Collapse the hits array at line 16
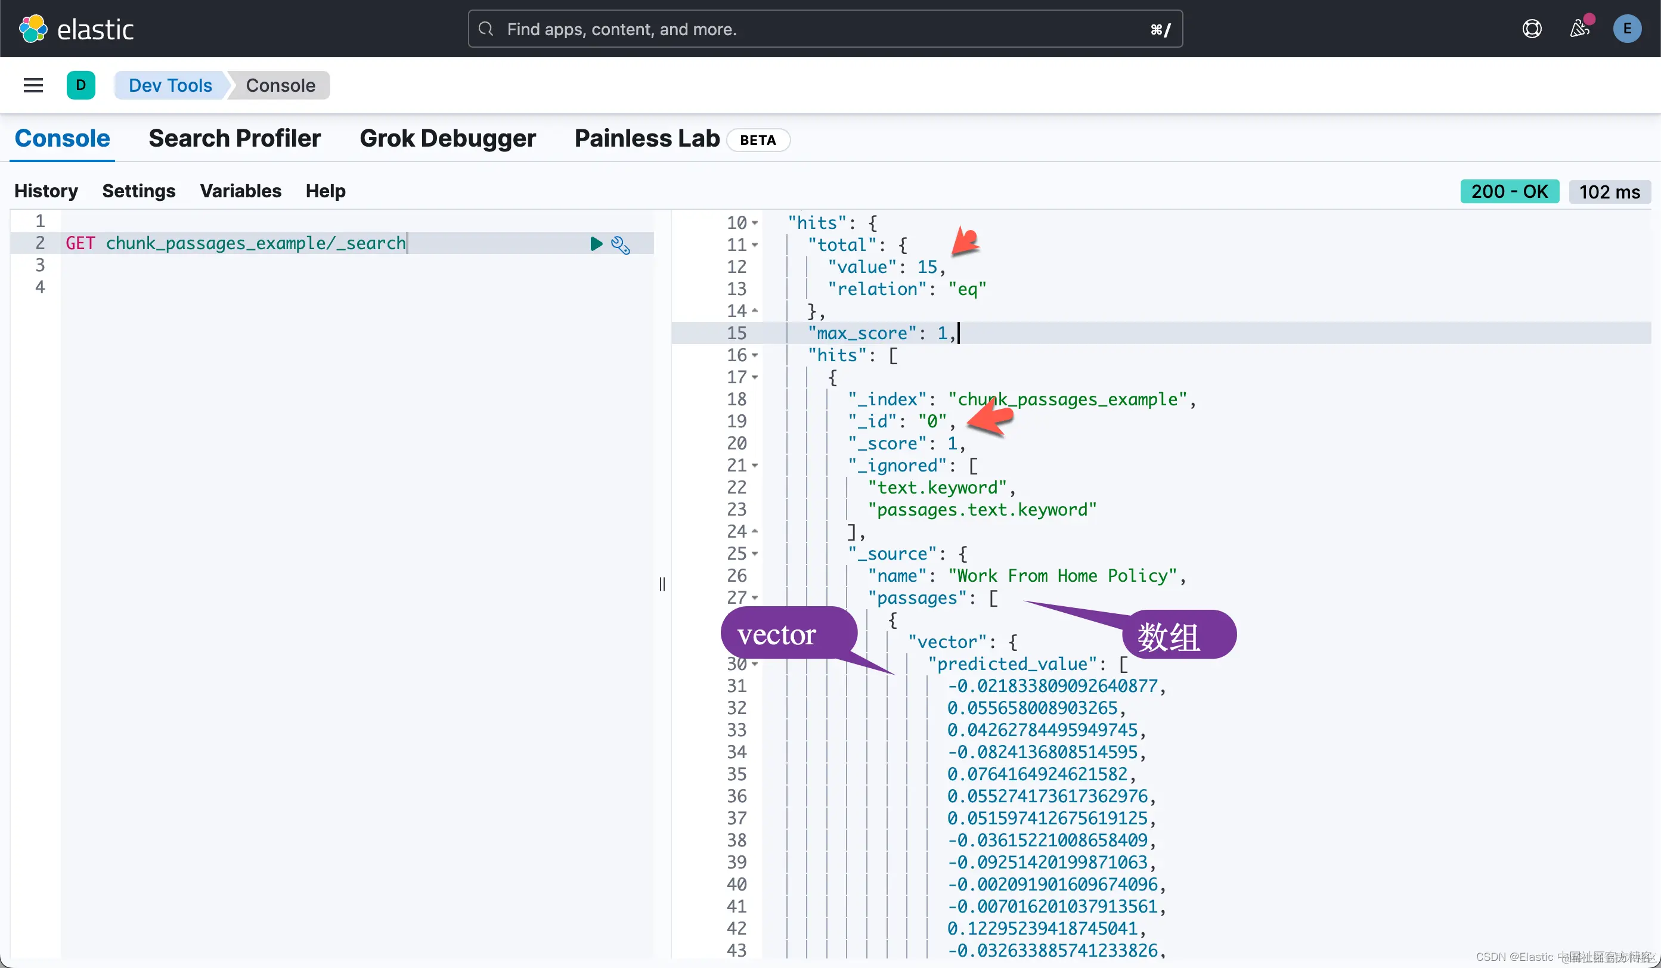This screenshot has height=968, width=1661. (x=755, y=356)
